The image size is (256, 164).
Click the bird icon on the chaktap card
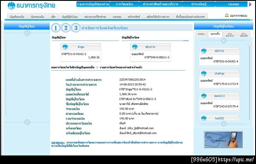click(204, 73)
